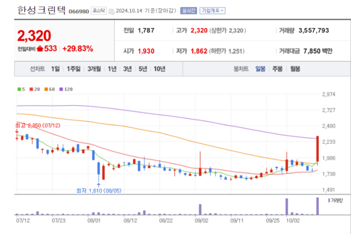Click the 한성크린텍 stock name title
The width and height of the screenshot is (351, 234).
pyautogui.click(x=42, y=10)
